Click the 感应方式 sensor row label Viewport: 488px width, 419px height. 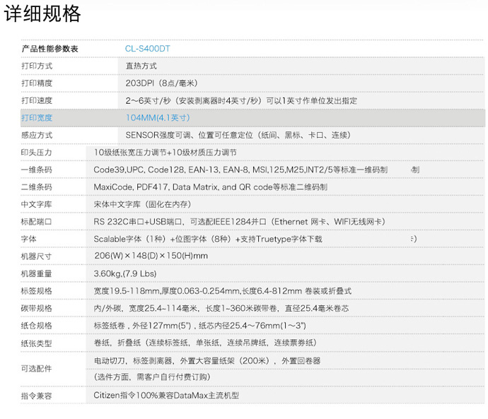(x=37, y=135)
